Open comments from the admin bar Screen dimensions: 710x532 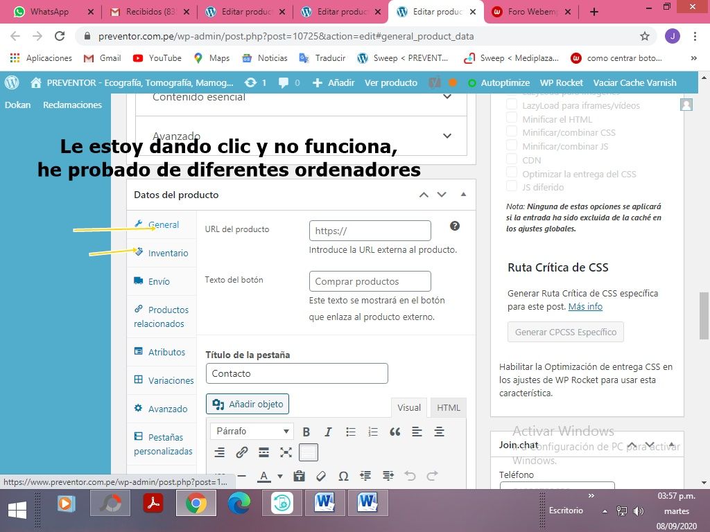[289, 83]
